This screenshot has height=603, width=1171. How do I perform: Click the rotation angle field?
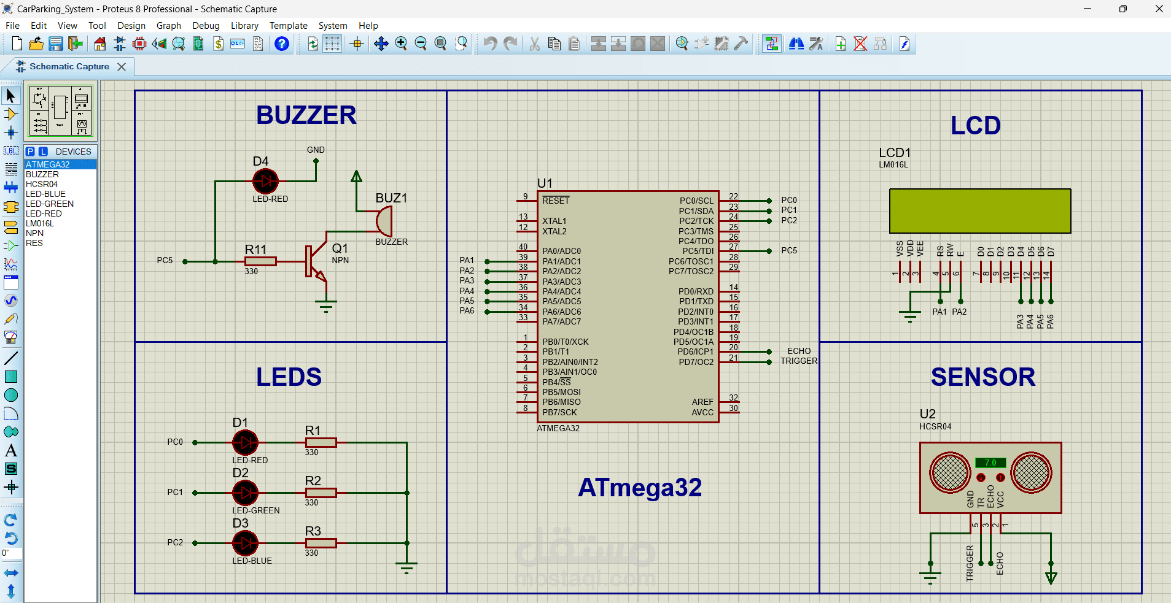click(x=12, y=553)
